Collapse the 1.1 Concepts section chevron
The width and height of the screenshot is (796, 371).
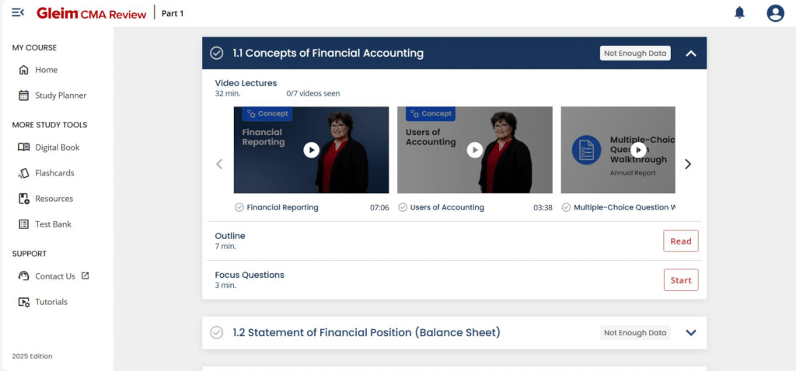(x=691, y=54)
